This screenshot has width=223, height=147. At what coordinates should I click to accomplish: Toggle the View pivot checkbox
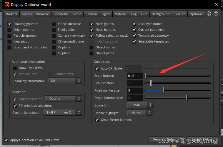coord(9,42)
